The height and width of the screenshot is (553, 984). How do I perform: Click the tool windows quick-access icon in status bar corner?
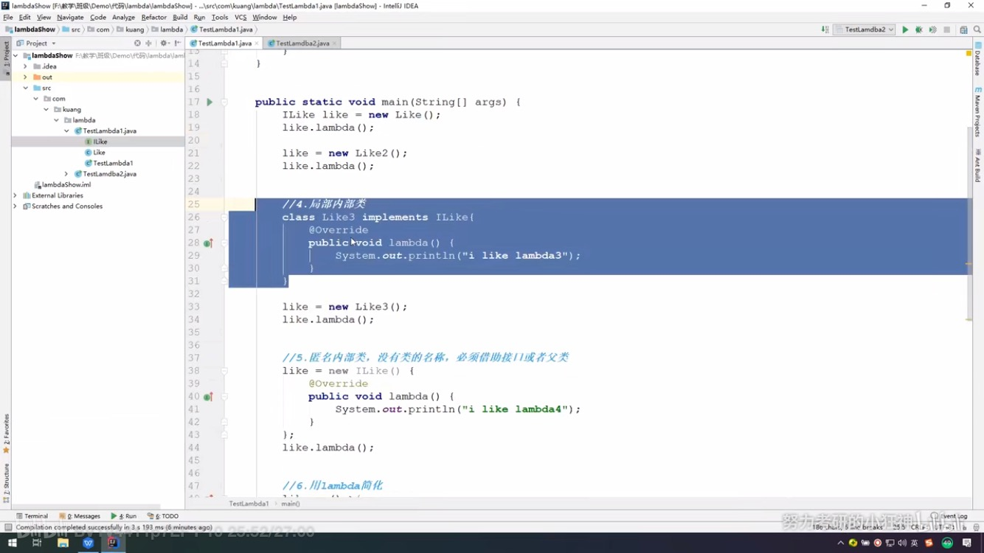click(x=7, y=527)
